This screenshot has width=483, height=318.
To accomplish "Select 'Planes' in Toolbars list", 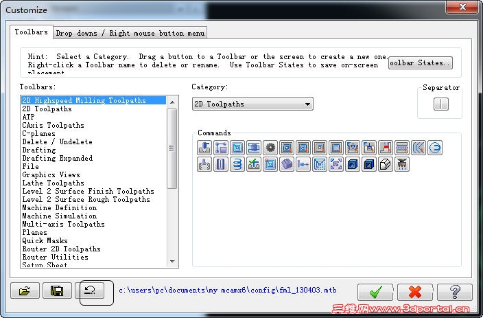I will coord(94,233).
